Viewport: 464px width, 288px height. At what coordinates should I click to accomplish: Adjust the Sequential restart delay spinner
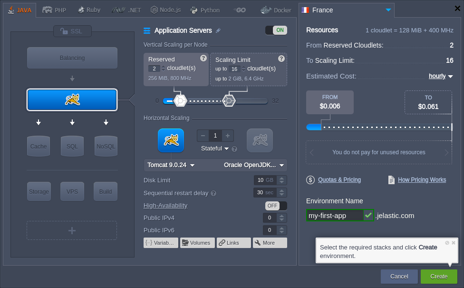(x=282, y=193)
